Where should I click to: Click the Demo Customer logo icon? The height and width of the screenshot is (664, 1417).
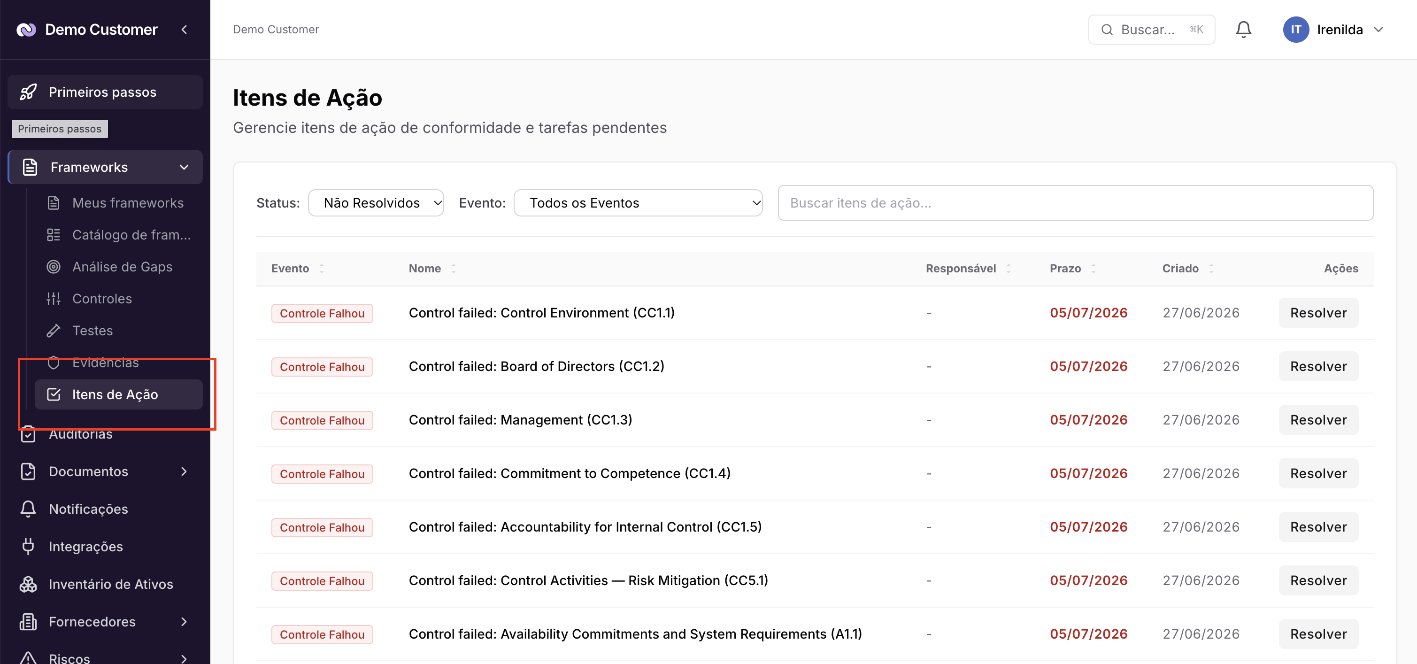pyautogui.click(x=26, y=30)
